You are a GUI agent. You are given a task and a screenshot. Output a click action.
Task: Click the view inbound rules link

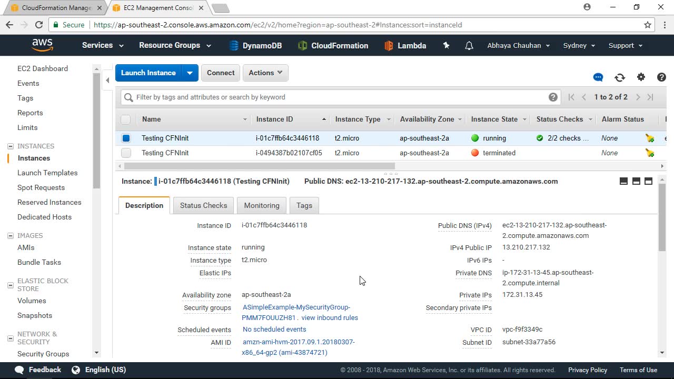[330, 318]
